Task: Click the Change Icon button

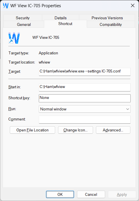Action: (x=76, y=130)
